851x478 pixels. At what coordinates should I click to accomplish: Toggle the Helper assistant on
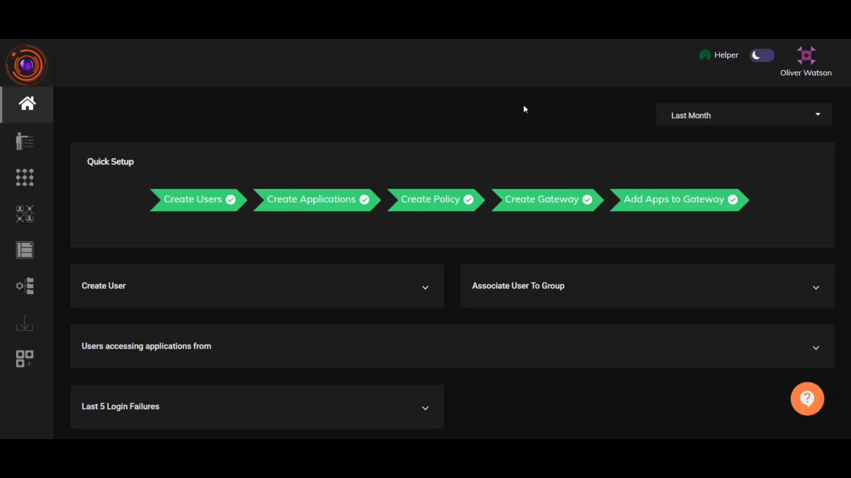point(718,55)
